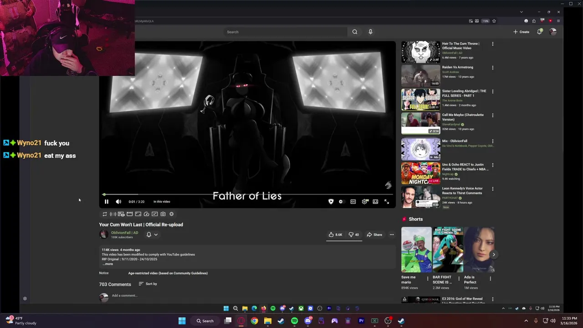Viewport: 583px width, 328px height.
Task: Click the overlay settings gear on the left edge
Action: pyautogui.click(x=25, y=299)
